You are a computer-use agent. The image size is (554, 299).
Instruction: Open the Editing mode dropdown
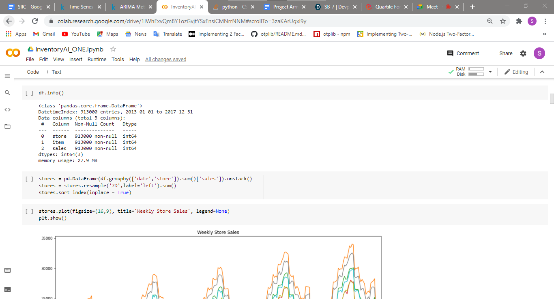click(x=516, y=72)
